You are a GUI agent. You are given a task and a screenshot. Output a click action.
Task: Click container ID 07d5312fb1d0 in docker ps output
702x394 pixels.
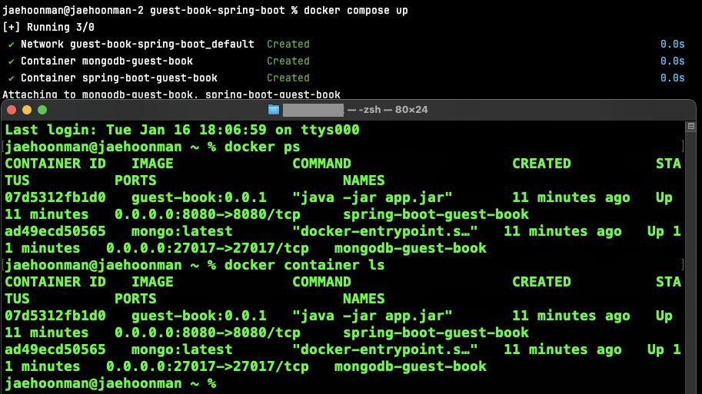tap(55, 197)
